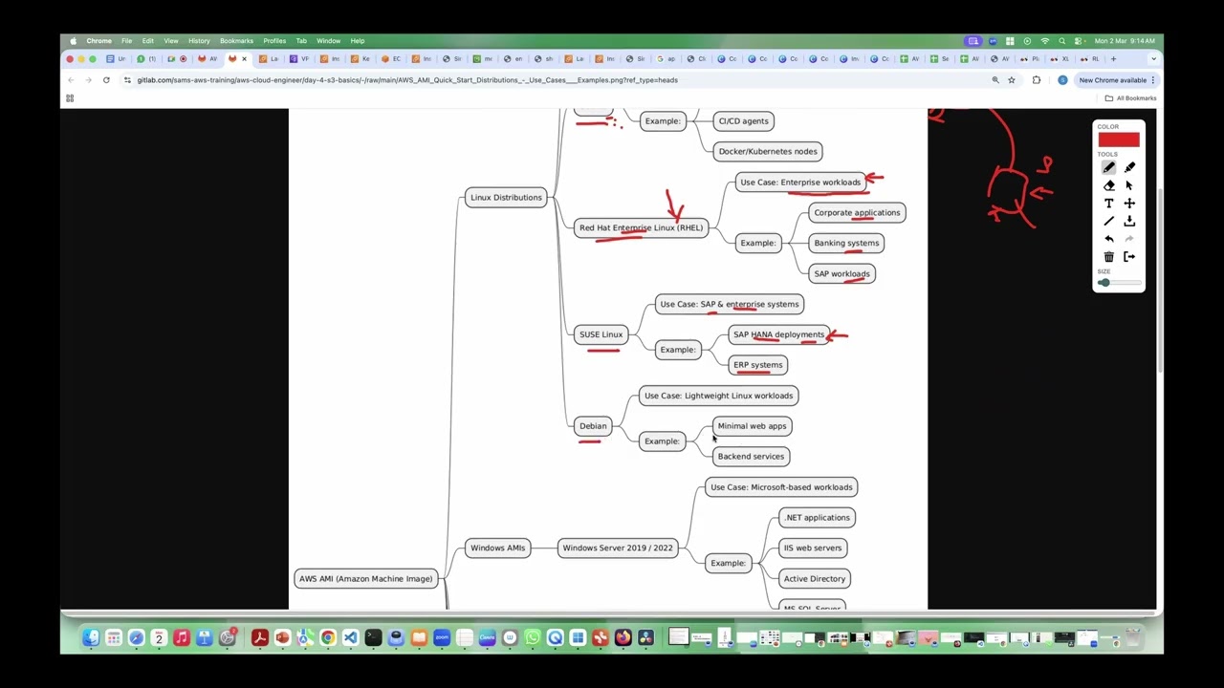
Task: Open the Help menu
Action: click(358, 41)
